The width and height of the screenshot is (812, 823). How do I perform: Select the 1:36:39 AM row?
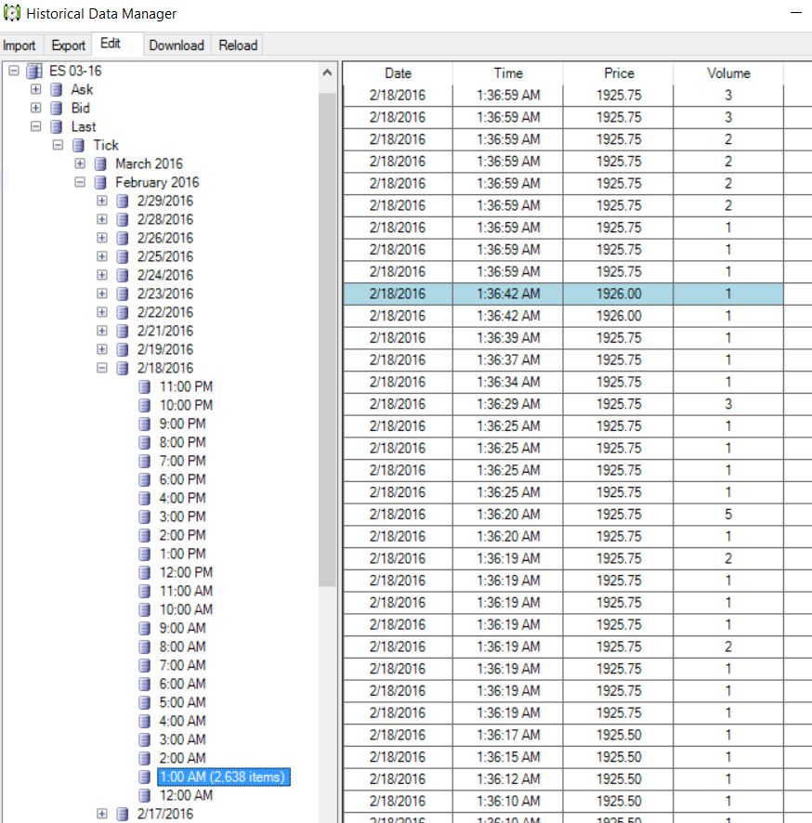tap(563, 338)
